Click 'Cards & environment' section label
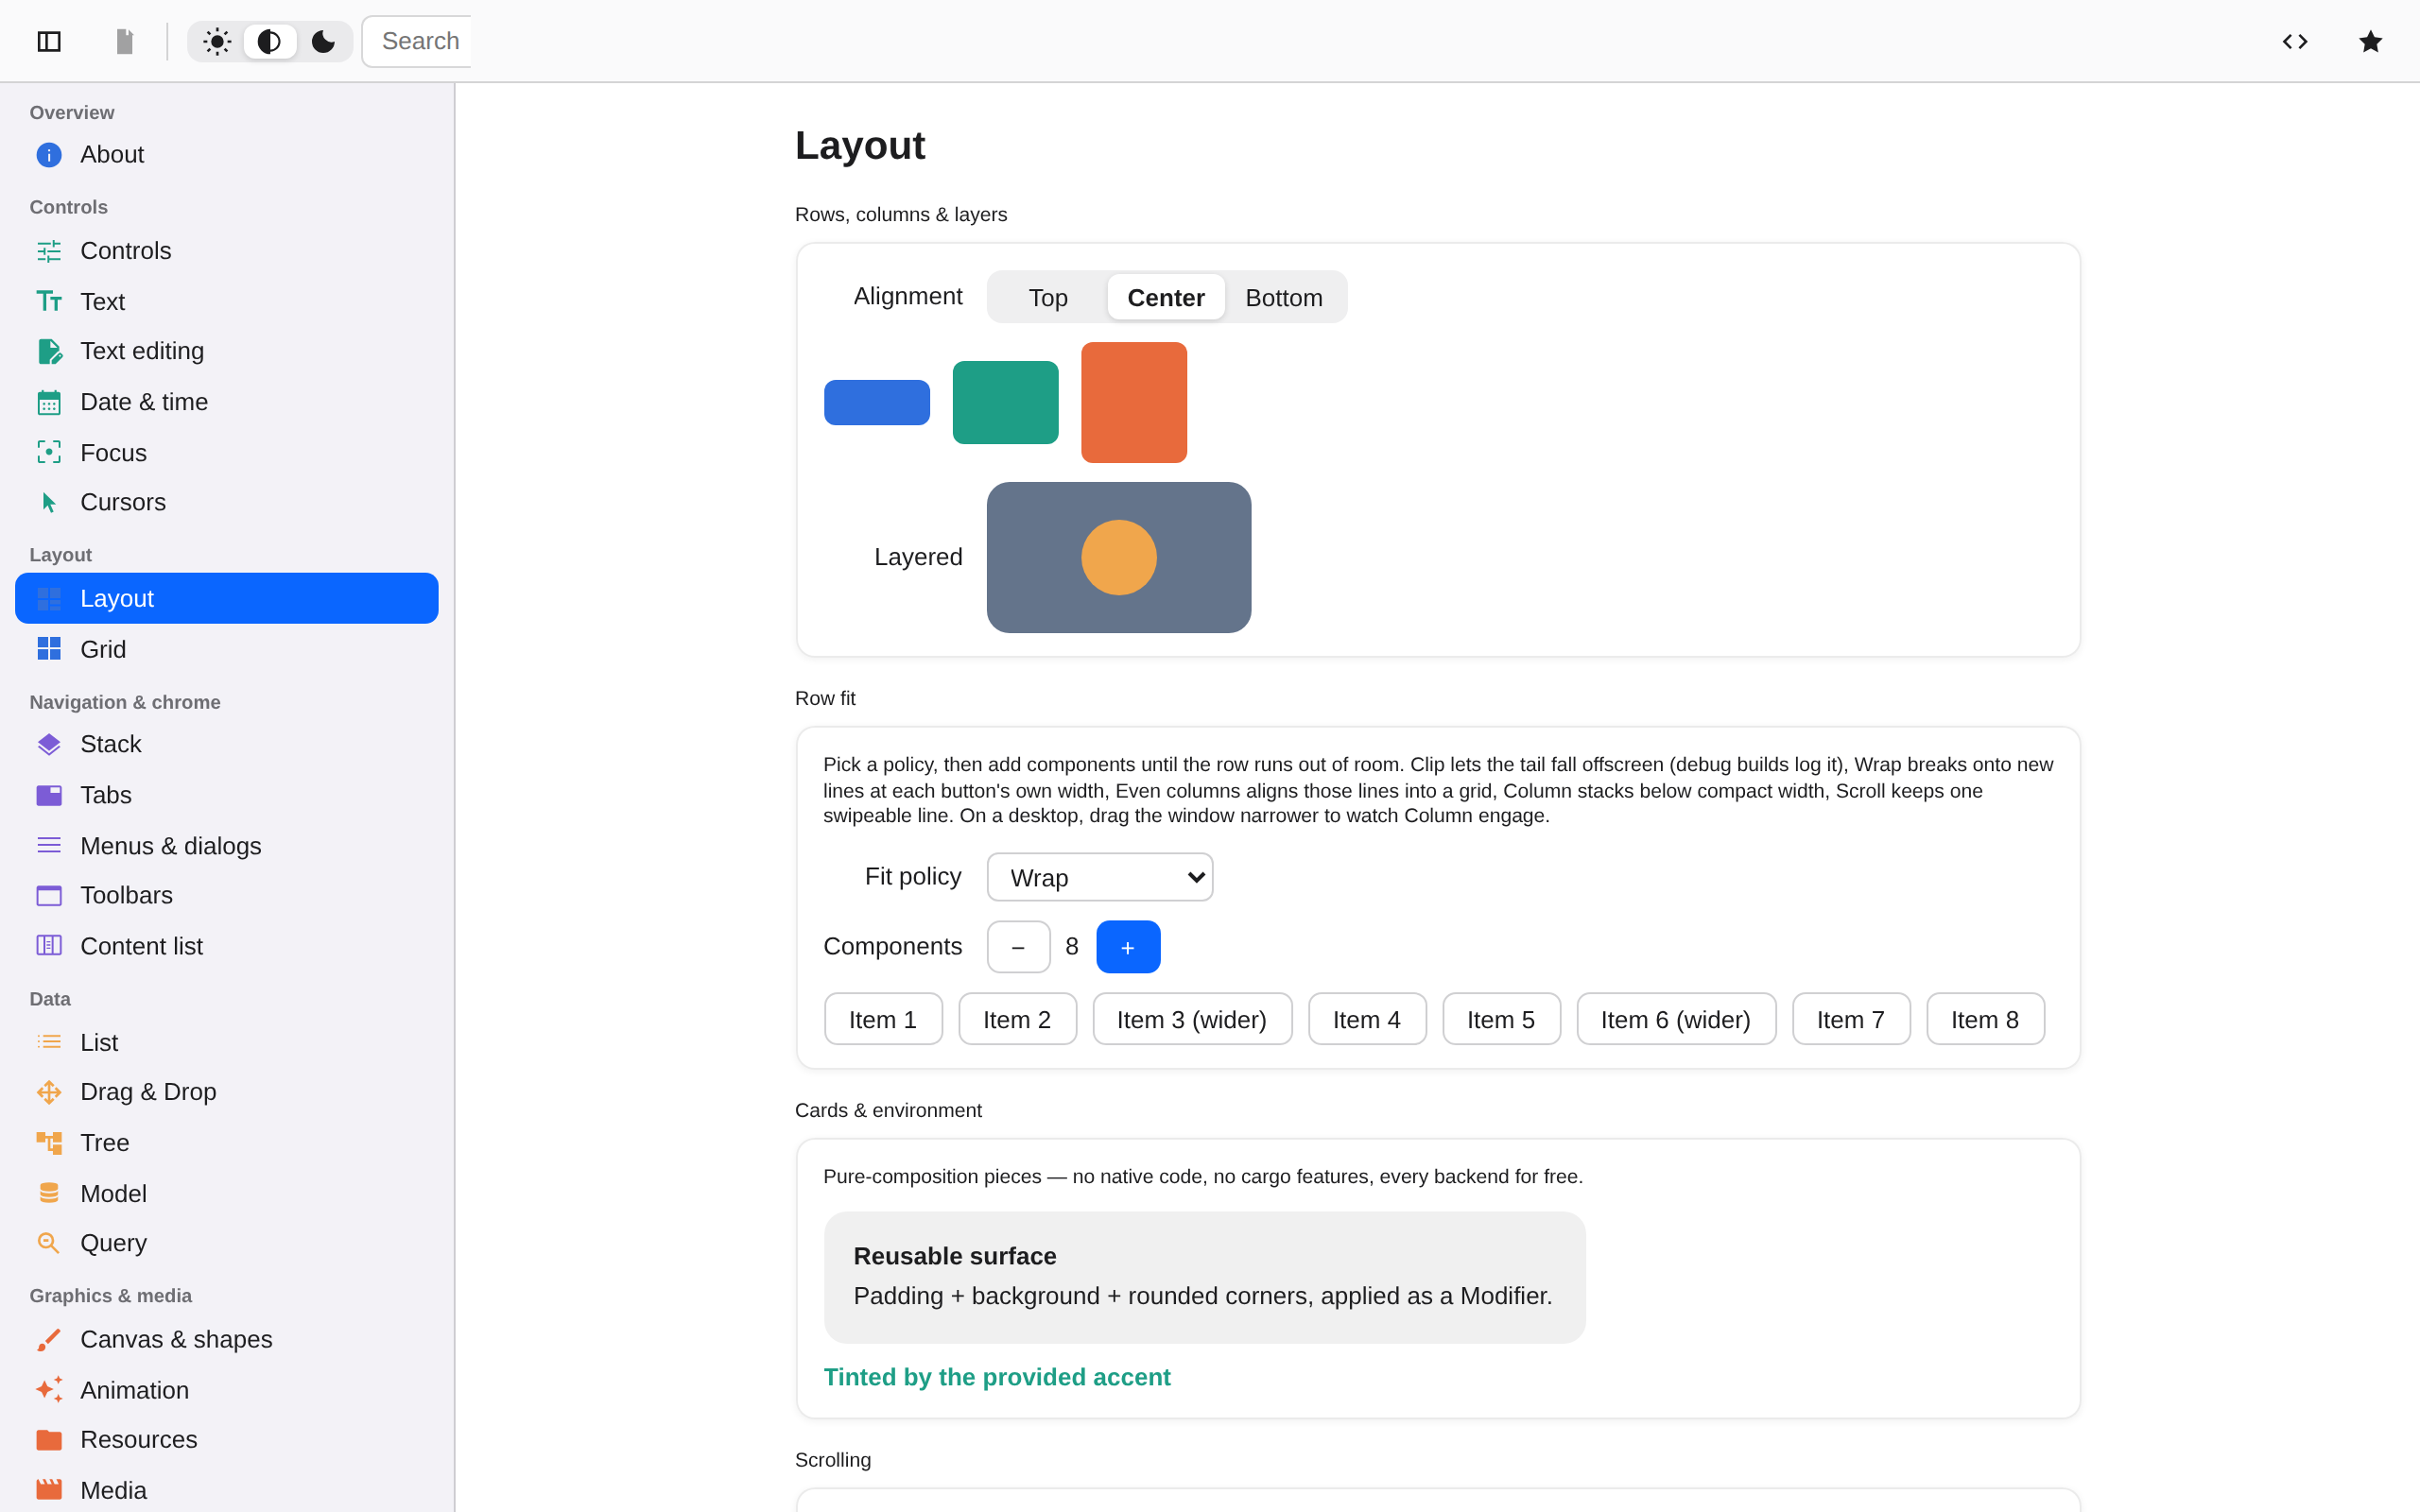 pyautogui.click(x=888, y=1110)
